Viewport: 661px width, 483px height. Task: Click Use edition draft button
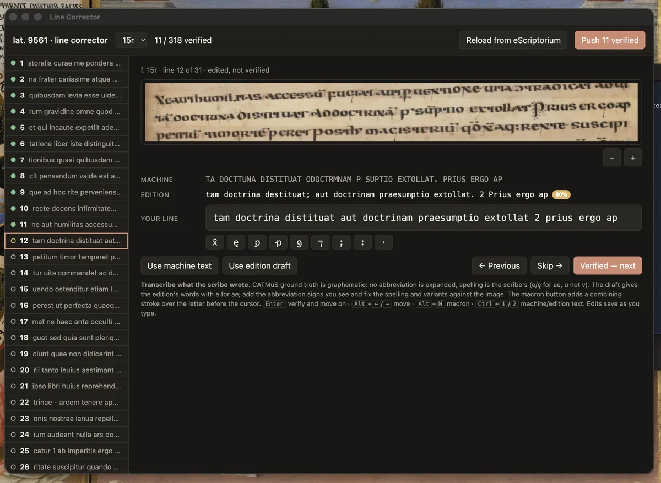click(260, 265)
